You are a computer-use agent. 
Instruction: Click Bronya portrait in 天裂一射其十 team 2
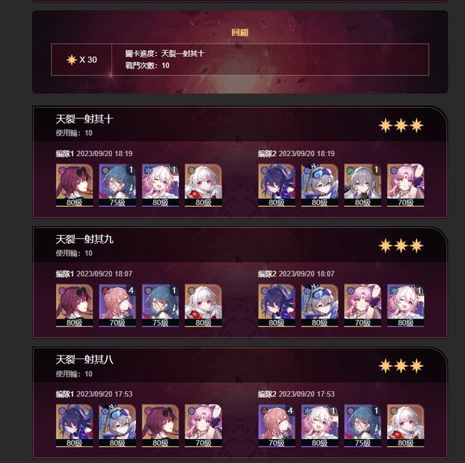pyautogui.click(x=363, y=185)
